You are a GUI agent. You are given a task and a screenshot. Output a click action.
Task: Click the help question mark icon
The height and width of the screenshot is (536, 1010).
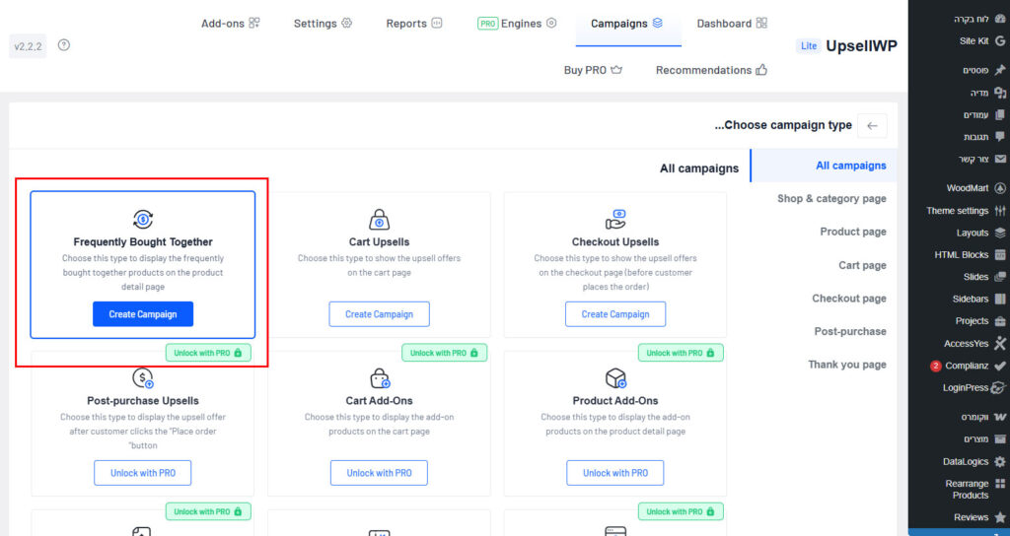(x=64, y=44)
